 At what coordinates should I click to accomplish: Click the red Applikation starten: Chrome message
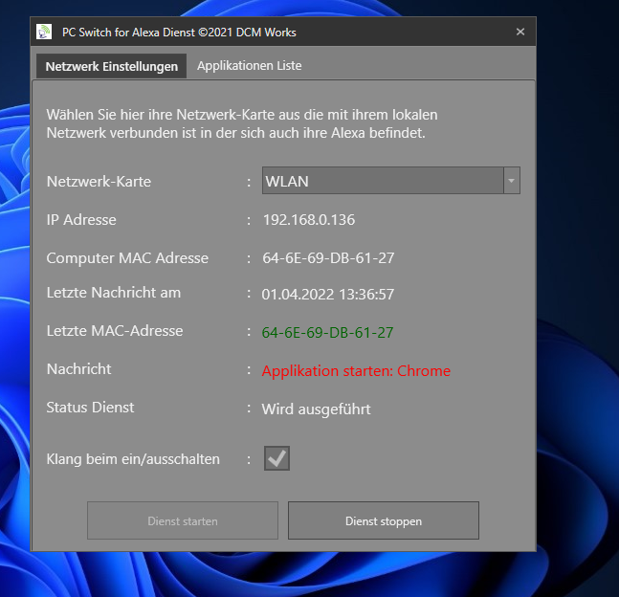356,371
